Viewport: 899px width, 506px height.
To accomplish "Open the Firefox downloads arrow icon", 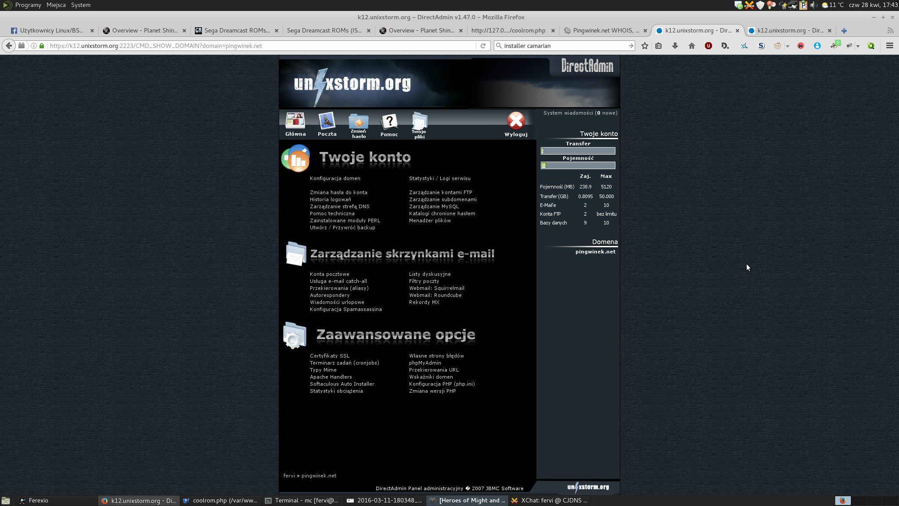I will [675, 46].
